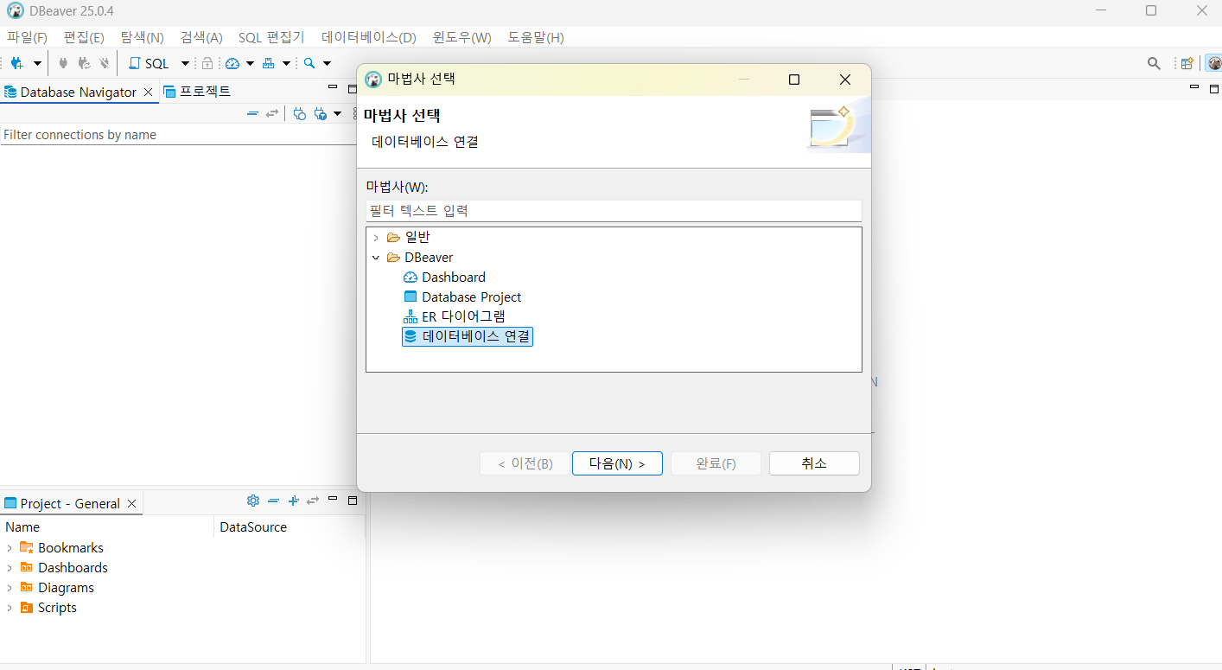Screen dimensions: 1222x670
Task: Click the blue plus icon in Project panel
Action: click(x=293, y=501)
